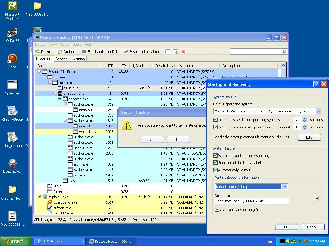
Task: Click scroll up arrow in process list
Action: click(x=283, y=65)
